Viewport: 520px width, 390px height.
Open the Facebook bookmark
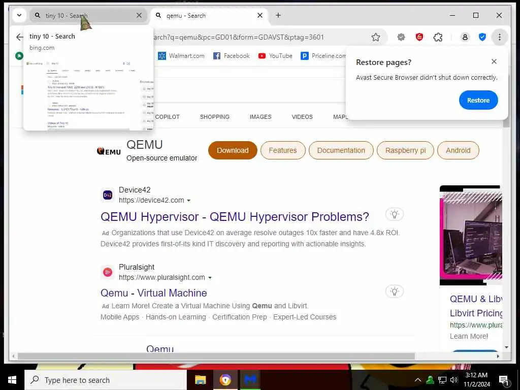(x=232, y=56)
